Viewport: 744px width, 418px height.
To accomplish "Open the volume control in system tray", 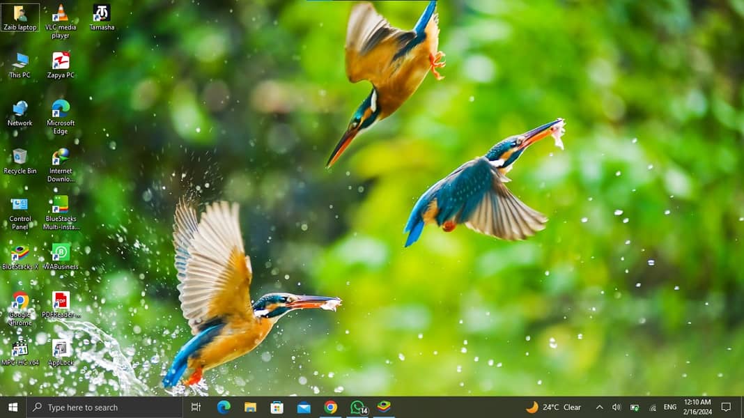I will 617,407.
